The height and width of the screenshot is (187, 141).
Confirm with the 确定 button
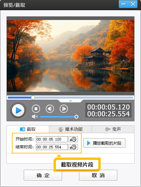[x=43, y=175]
